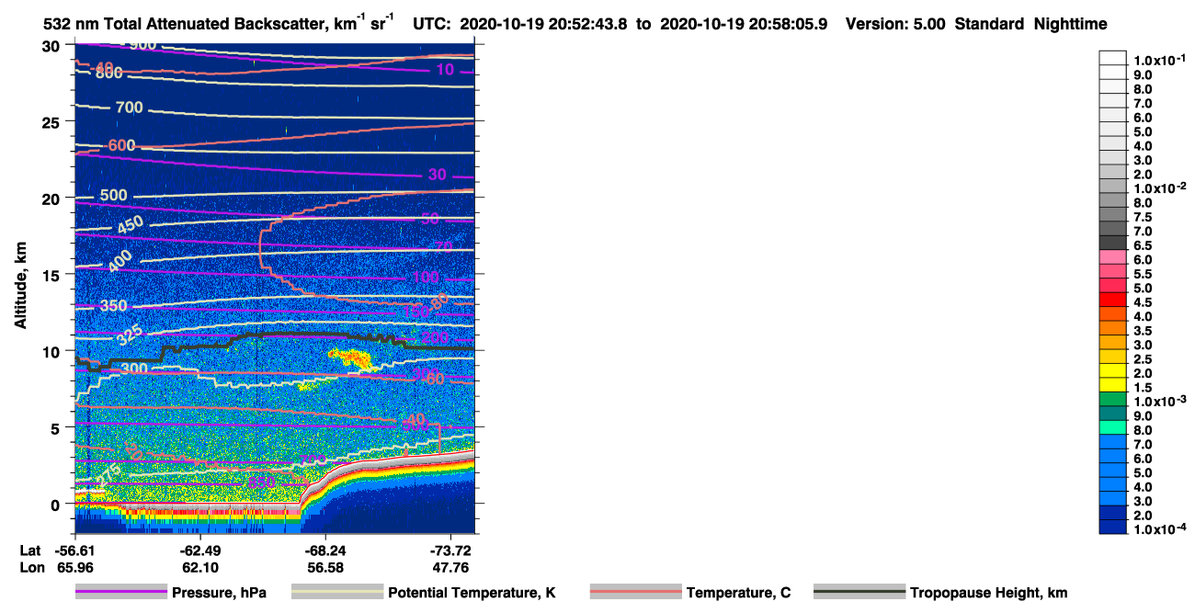Click the longitude value 62.10
This screenshot has height=613, width=1195.
pos(199,567)
